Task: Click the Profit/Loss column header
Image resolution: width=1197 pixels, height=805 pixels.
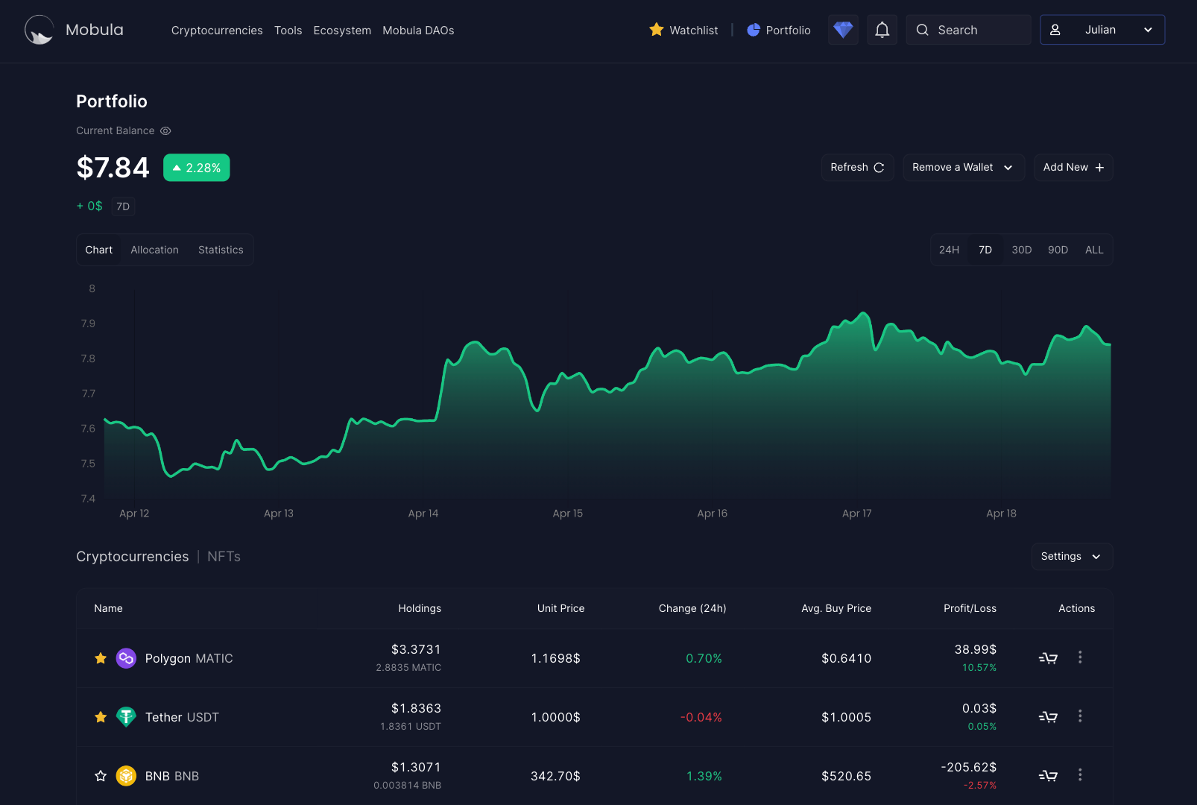Action: point(970,608)
